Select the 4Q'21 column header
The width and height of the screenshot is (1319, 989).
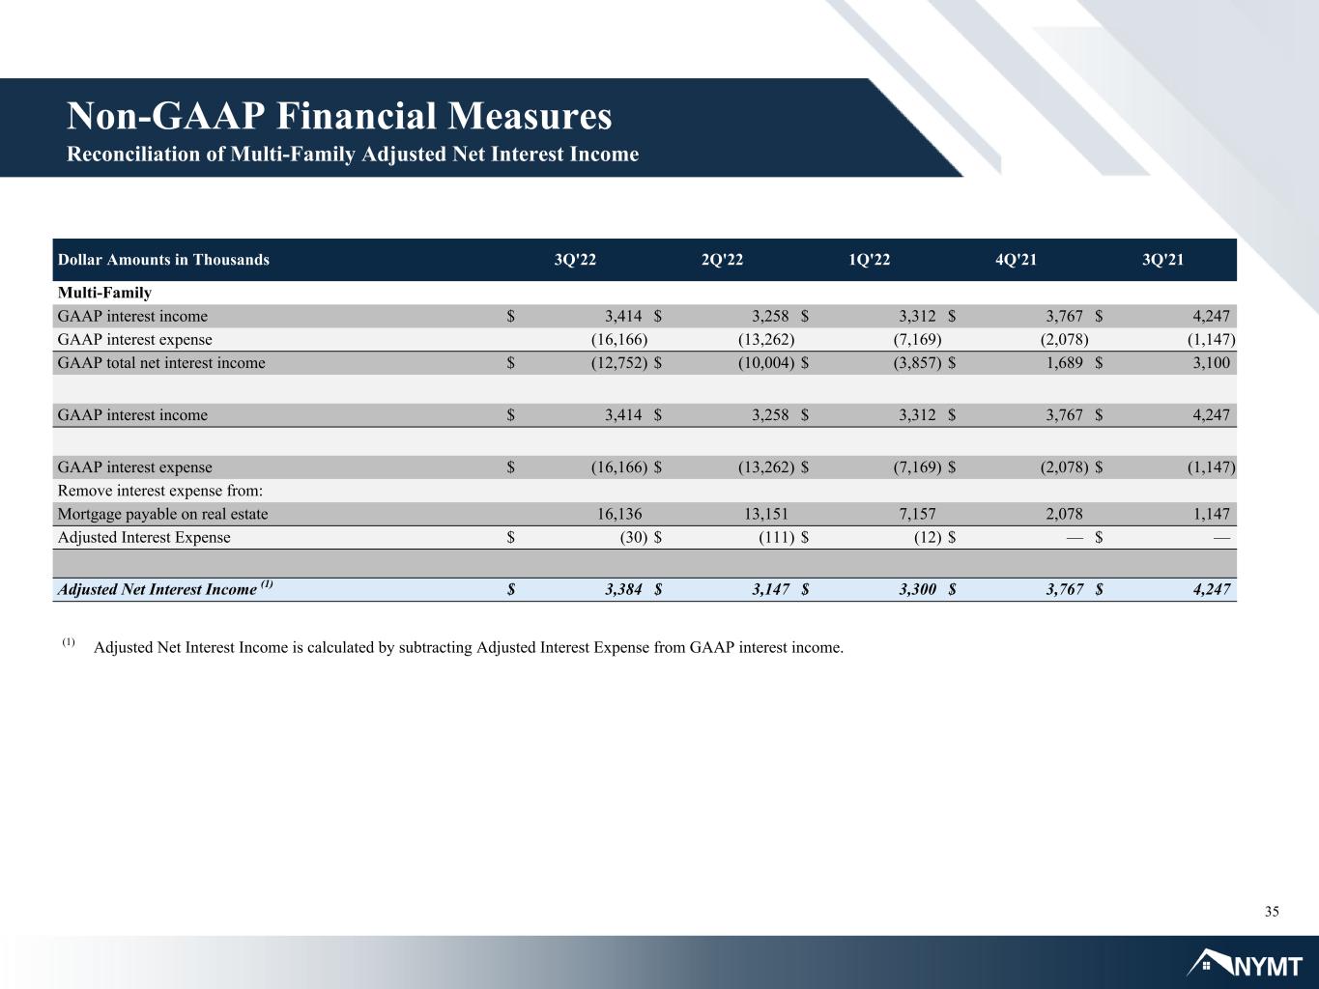tap(1017, 260)
